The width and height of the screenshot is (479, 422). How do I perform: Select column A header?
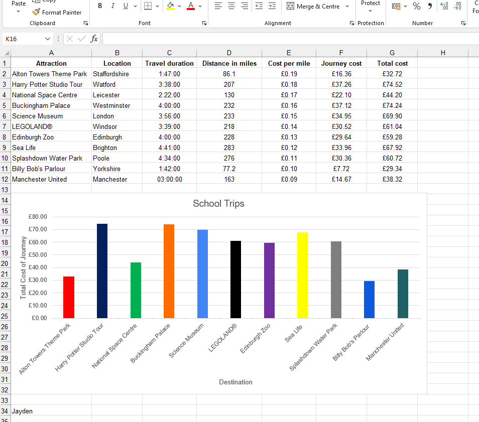pos(51,53)
